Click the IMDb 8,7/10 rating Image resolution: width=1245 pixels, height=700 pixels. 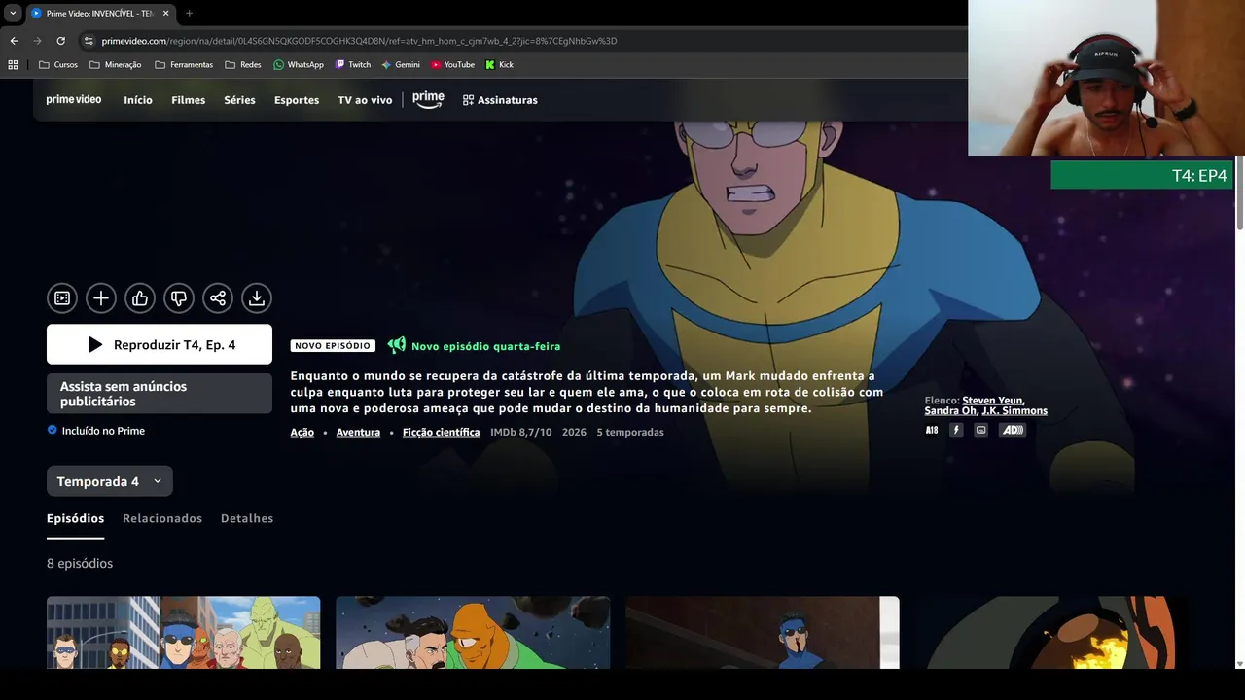(x=520, y=432)
